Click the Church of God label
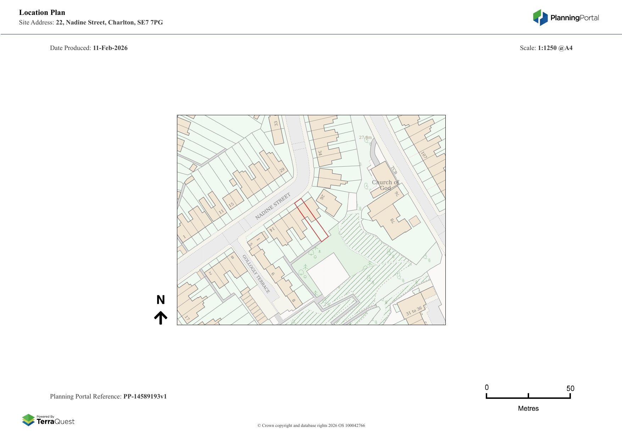 (385, 185)
